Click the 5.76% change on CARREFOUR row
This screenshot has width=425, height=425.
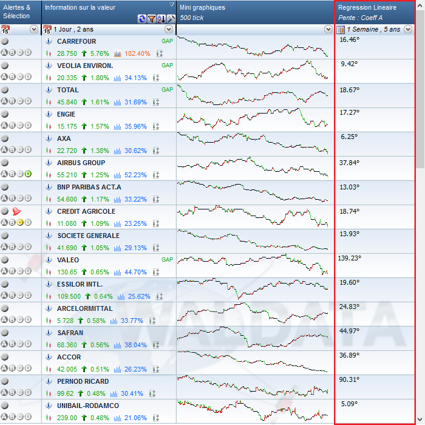[x=100, y=53]
